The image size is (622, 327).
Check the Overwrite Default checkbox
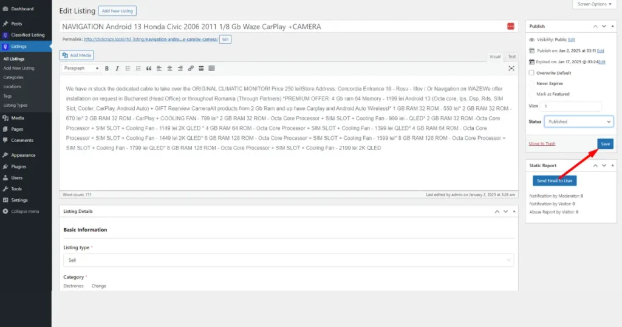pos(531,72)
